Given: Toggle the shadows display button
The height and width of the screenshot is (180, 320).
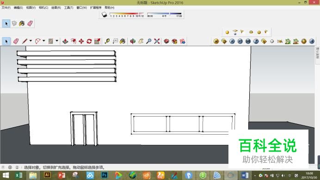Looking at the screenshot, I should [x=105, y=14].
